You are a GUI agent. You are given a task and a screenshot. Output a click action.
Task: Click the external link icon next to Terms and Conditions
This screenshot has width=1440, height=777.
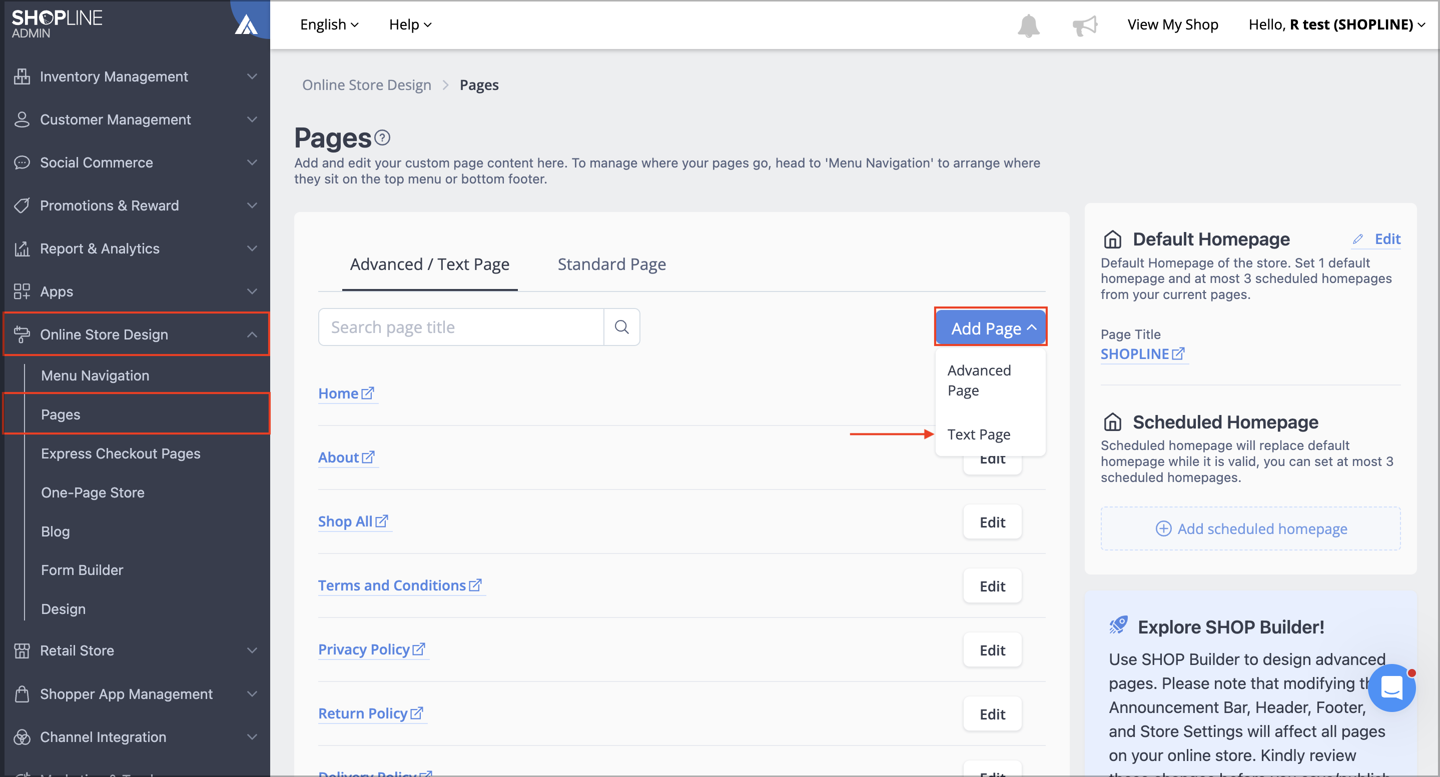(x=475, y=585)
